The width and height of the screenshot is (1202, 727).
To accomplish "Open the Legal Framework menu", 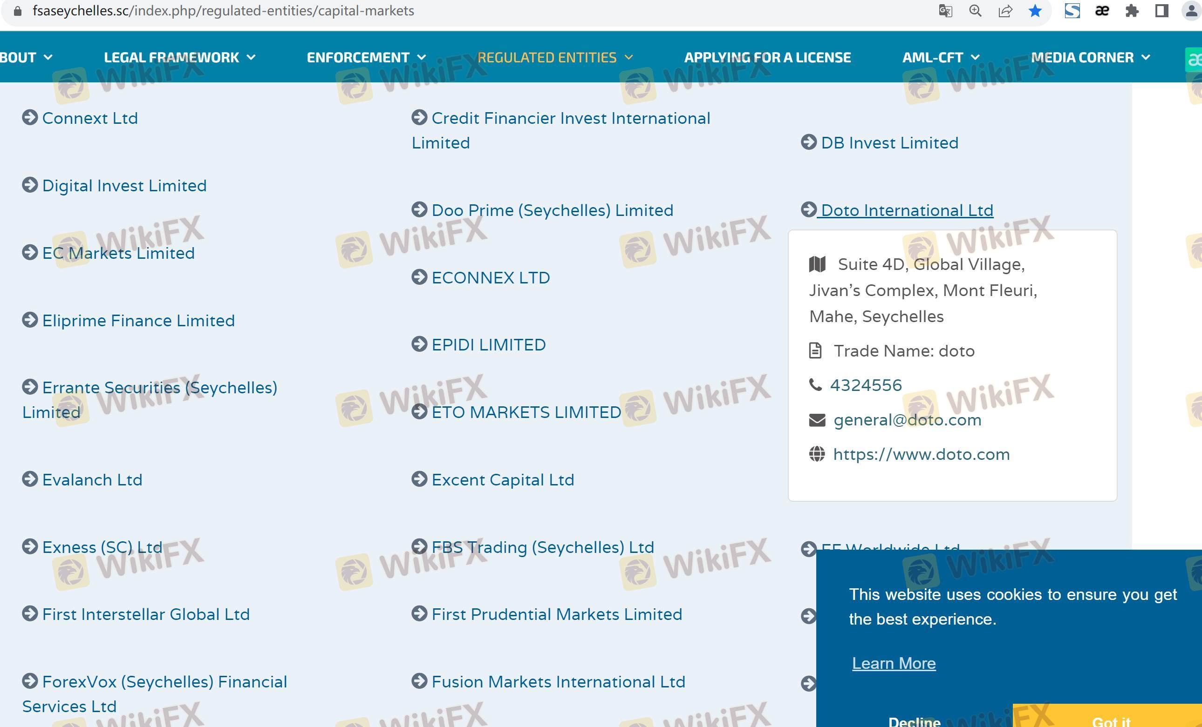I will pos(172,58).
